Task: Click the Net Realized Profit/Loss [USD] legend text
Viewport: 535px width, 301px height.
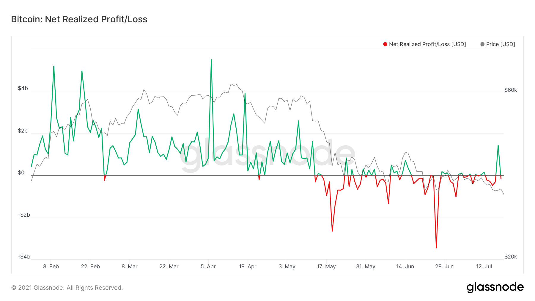Action: click(428, 44)
